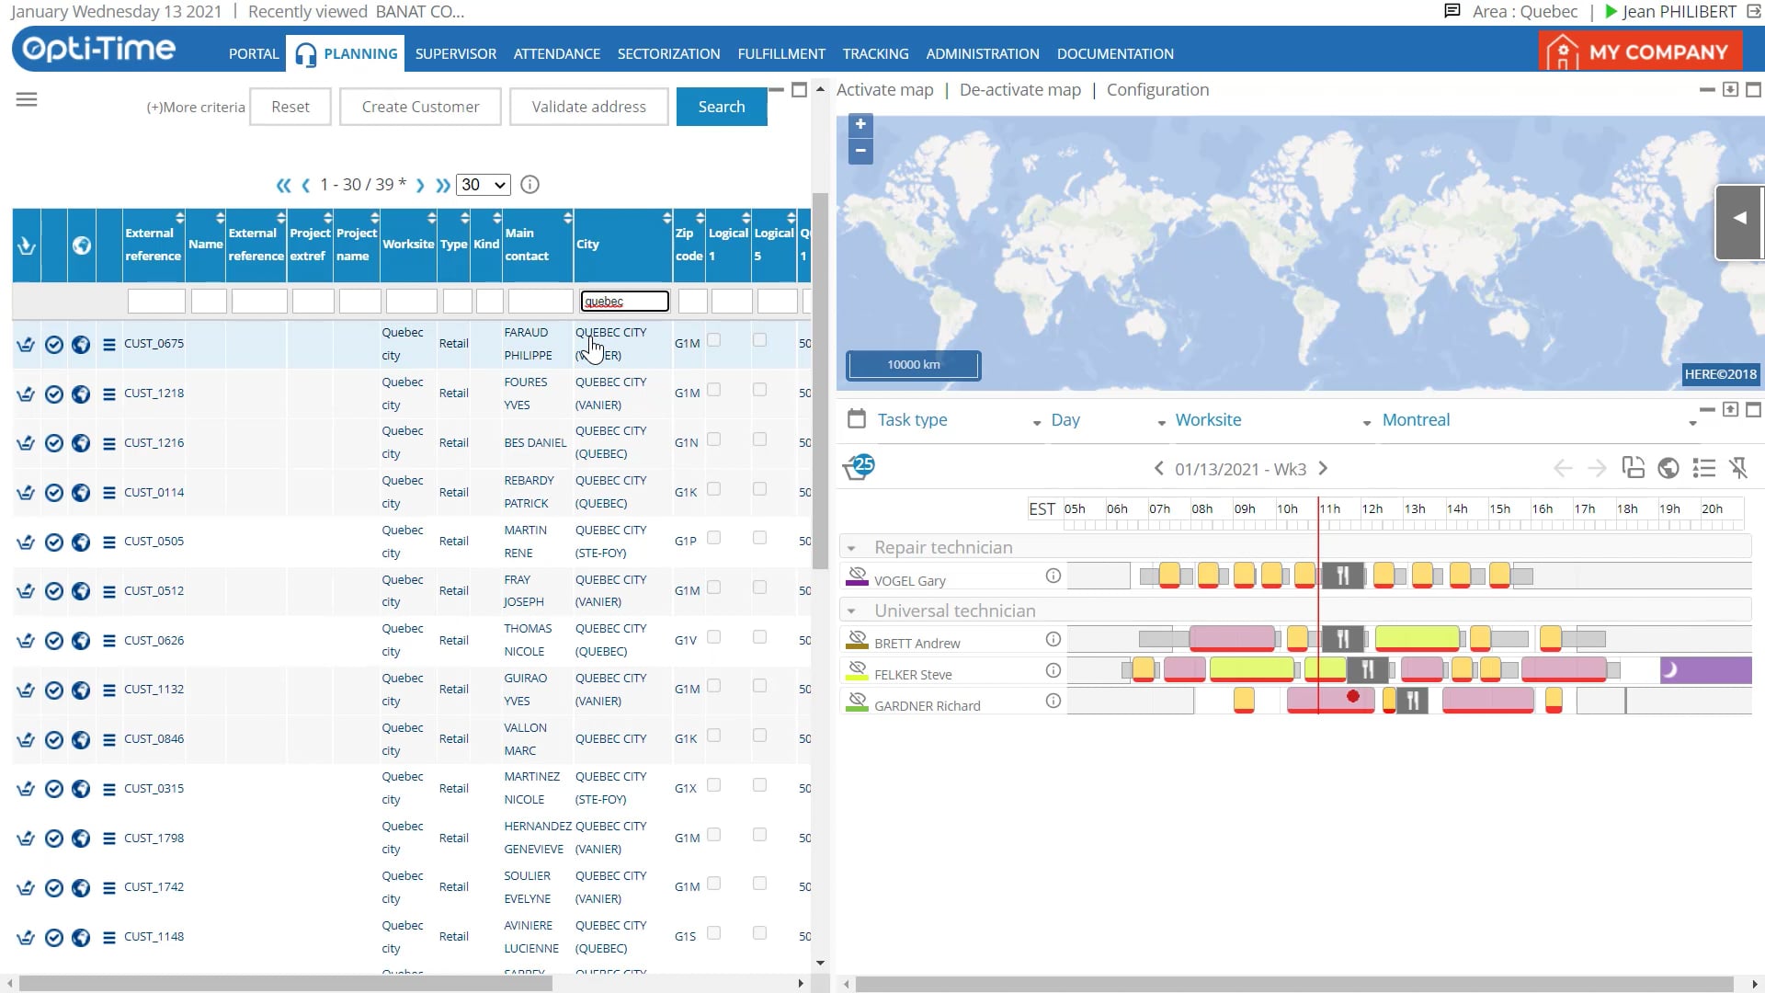Click the calendar icon next to Task type

point(858,417)
